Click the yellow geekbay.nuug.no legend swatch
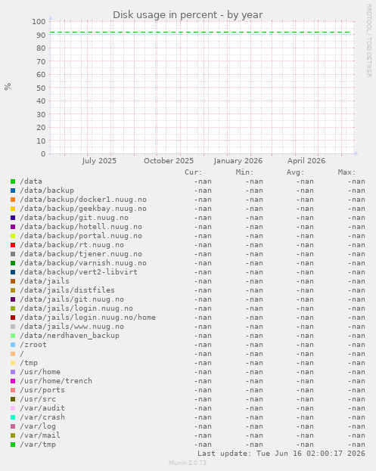Screen dimensions: 376x471 pyautogui.click(x=13, y=209)
